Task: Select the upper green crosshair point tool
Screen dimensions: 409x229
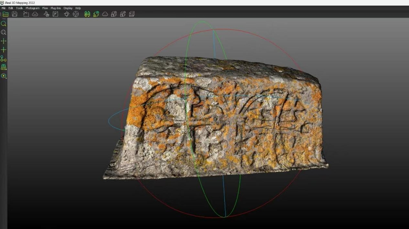Action: coord(4,41)
